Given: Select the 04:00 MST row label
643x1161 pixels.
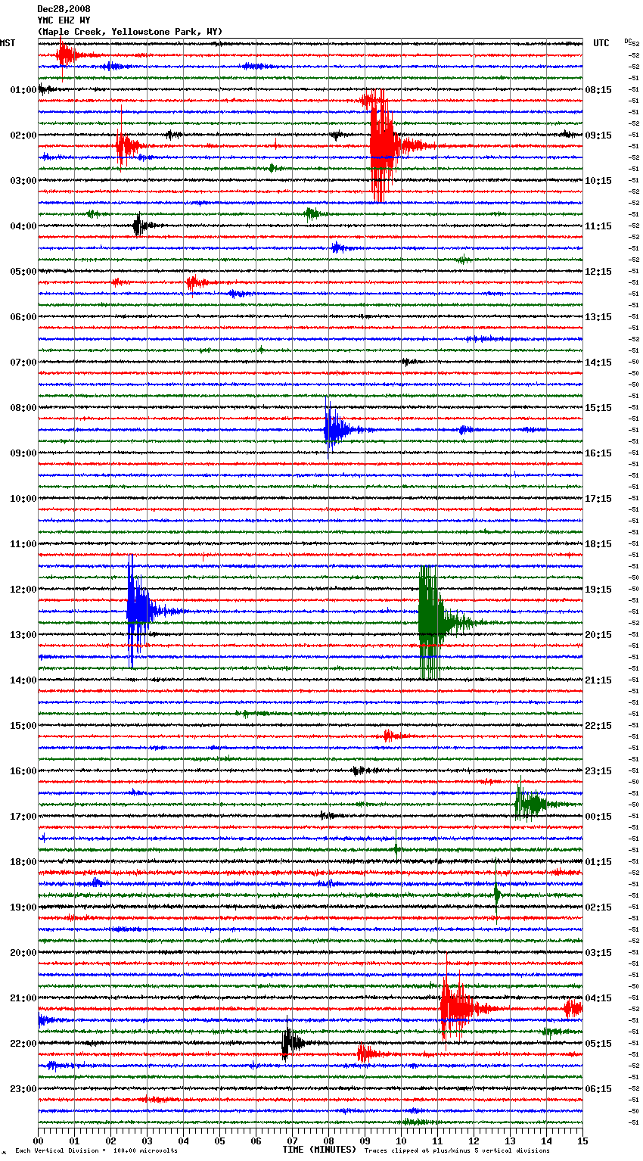Looking at the screenshot, I should coord(23,226).
